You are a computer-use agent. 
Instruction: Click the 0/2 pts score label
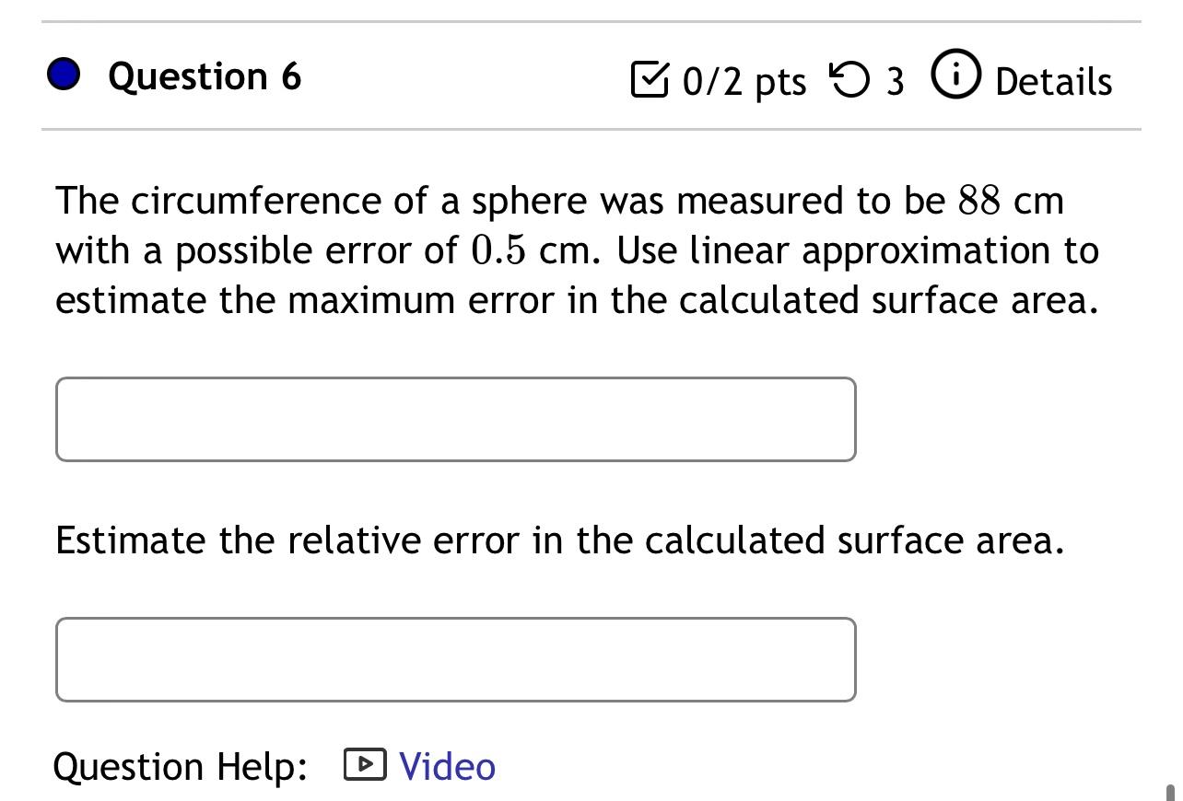pyautogui.click(x=743, y=82)
